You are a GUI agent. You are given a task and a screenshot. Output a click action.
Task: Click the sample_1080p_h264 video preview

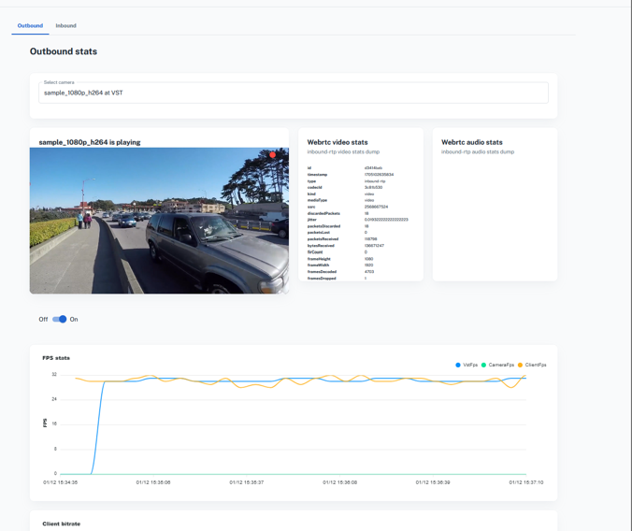coord(159,221)
